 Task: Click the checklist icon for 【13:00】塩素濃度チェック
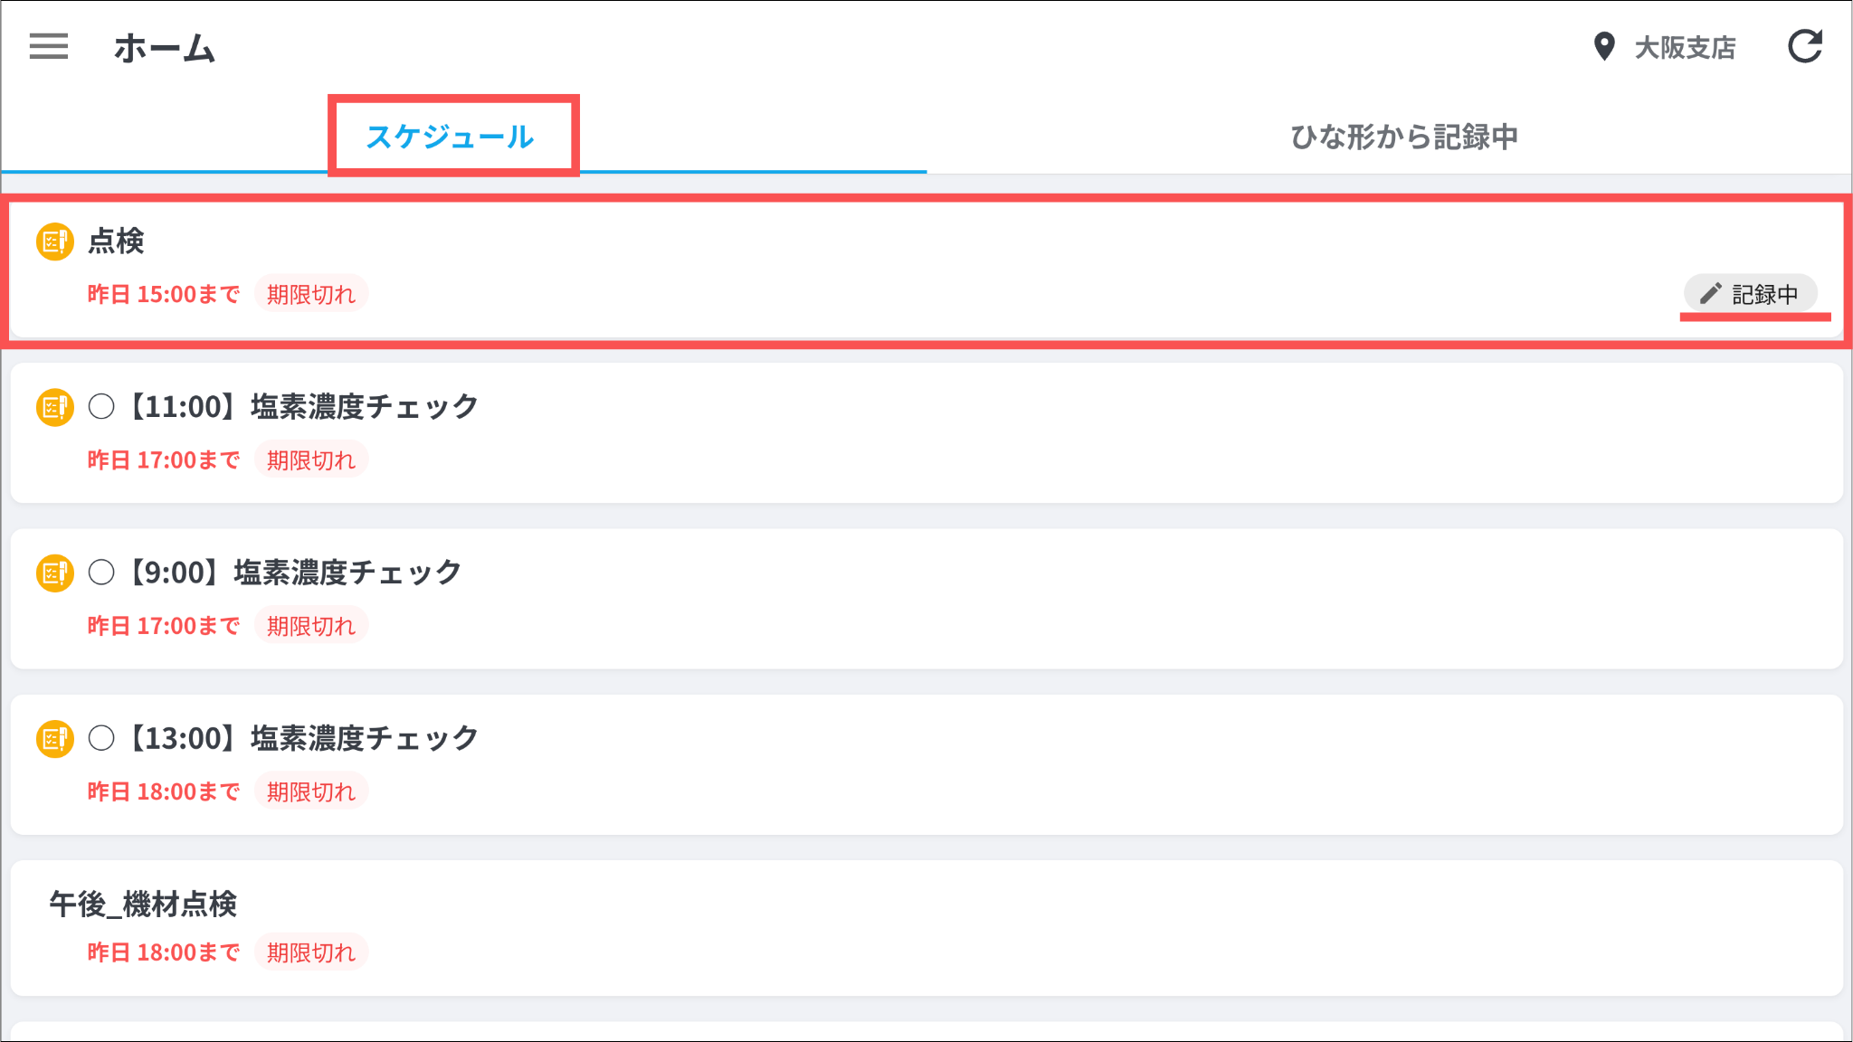54,739
